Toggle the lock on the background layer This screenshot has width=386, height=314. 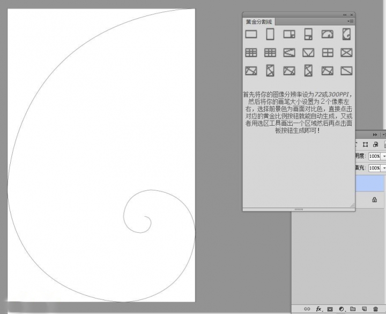pyautogui.click(x=374, y=200)
